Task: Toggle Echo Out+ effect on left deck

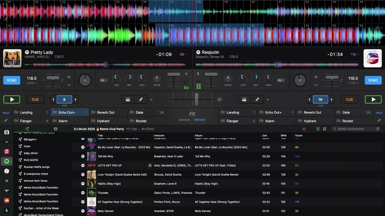Action: (x=70, y=112)
